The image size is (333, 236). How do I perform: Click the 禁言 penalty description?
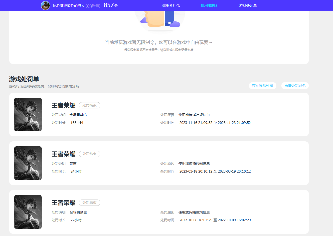click(73, 164)
